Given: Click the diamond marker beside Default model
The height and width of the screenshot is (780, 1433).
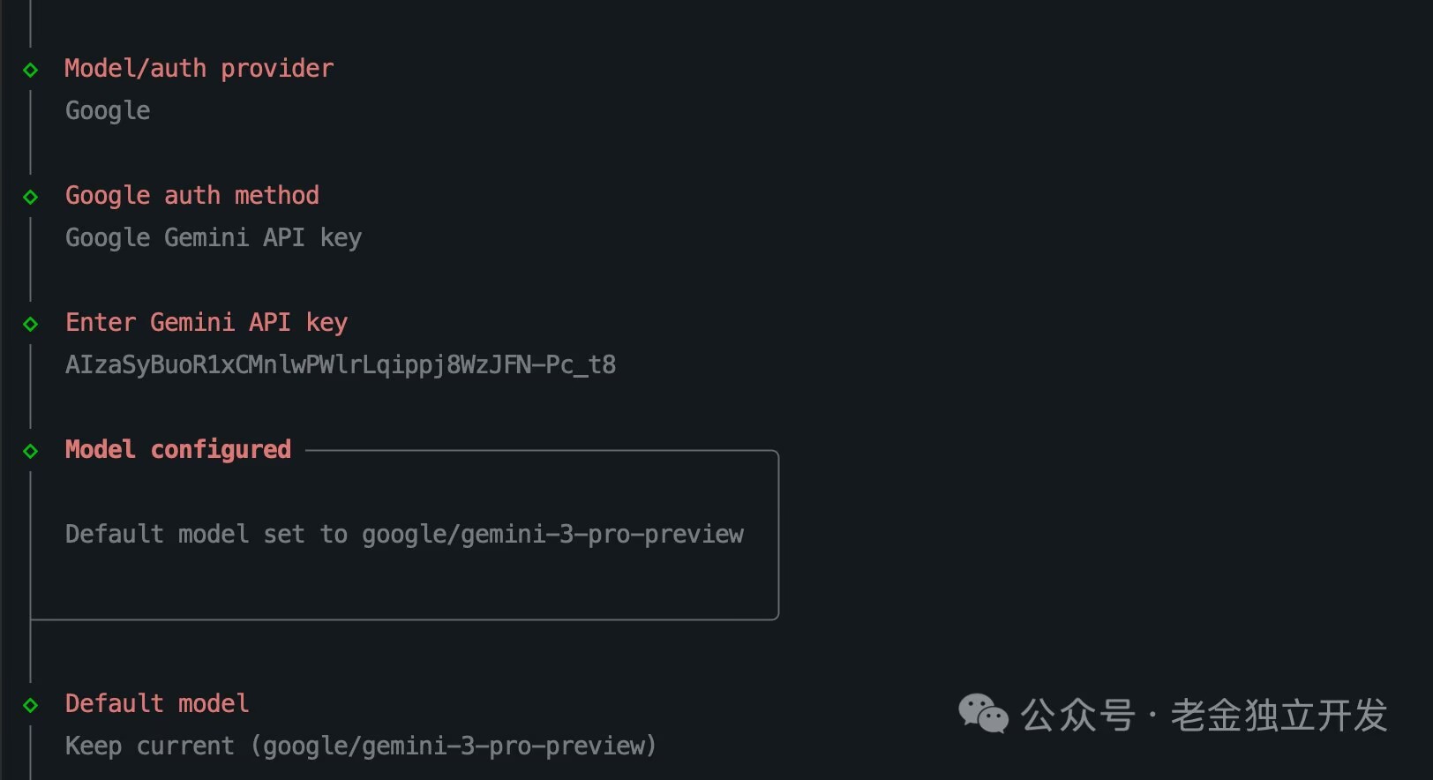Looking at the screenshot, I should coord(31,705).
